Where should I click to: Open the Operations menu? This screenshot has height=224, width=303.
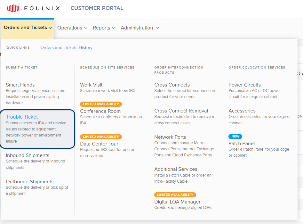[72, 28]
